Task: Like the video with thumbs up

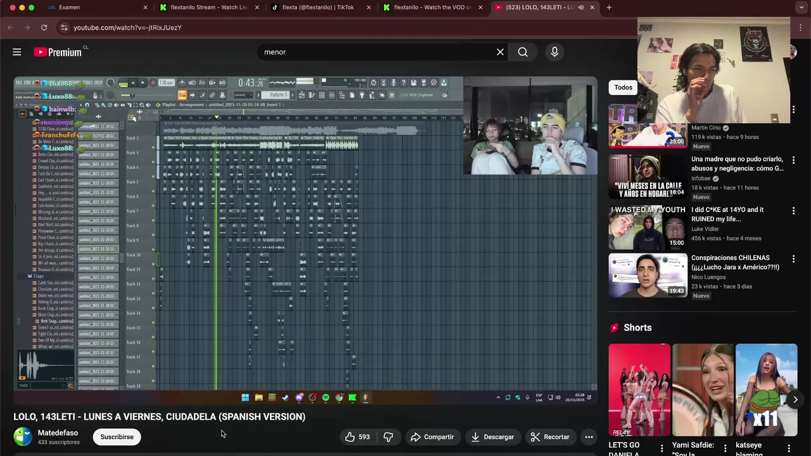Action: point(357,437)
